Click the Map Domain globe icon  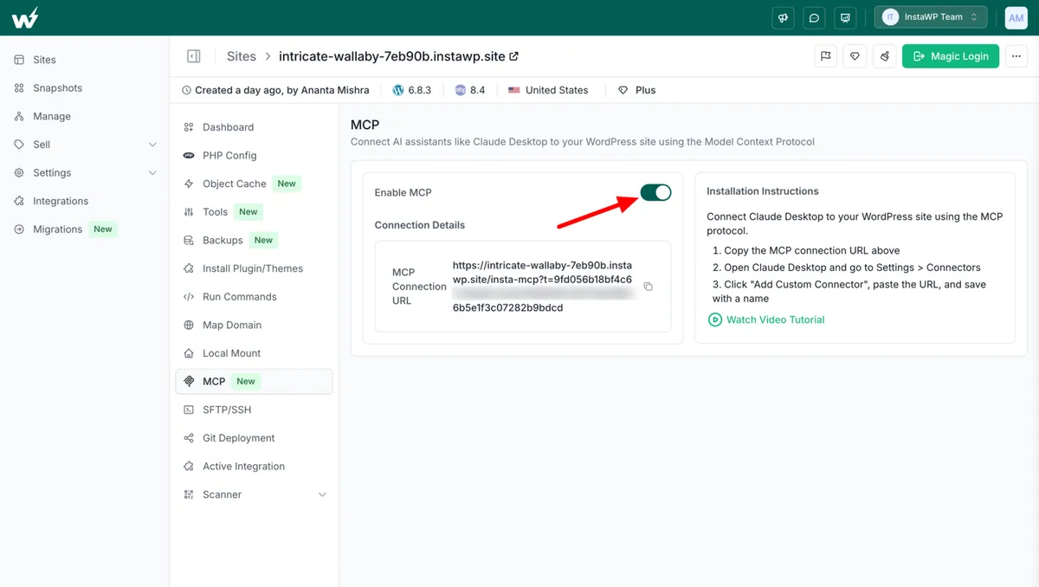(189, 325)
